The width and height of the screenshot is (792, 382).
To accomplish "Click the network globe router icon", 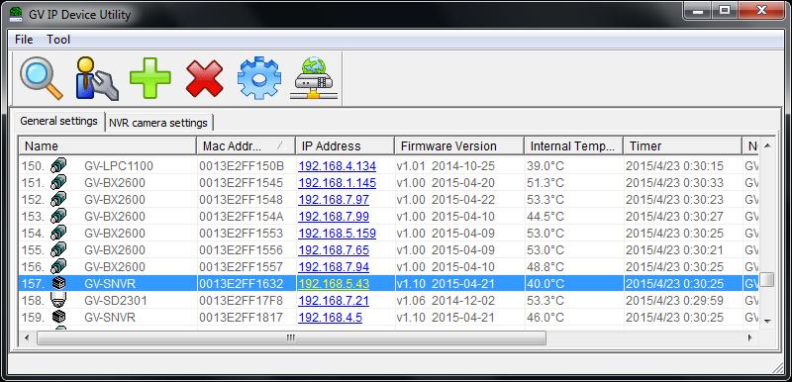I will [x=314, y=78].
